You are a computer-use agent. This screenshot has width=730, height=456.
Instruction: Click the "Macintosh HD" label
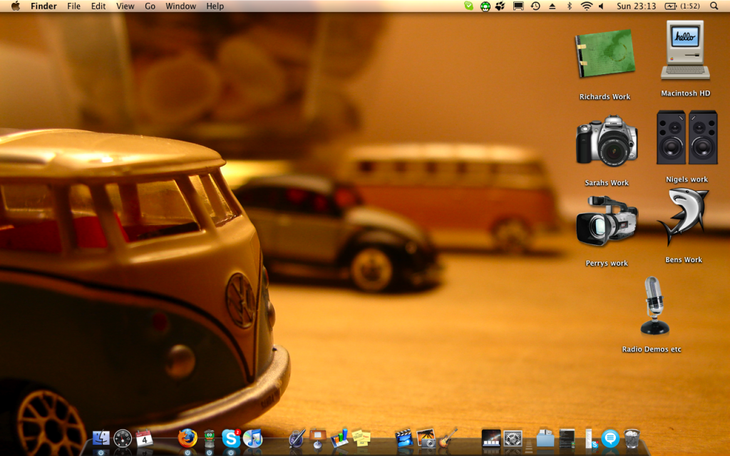[685, 93]
